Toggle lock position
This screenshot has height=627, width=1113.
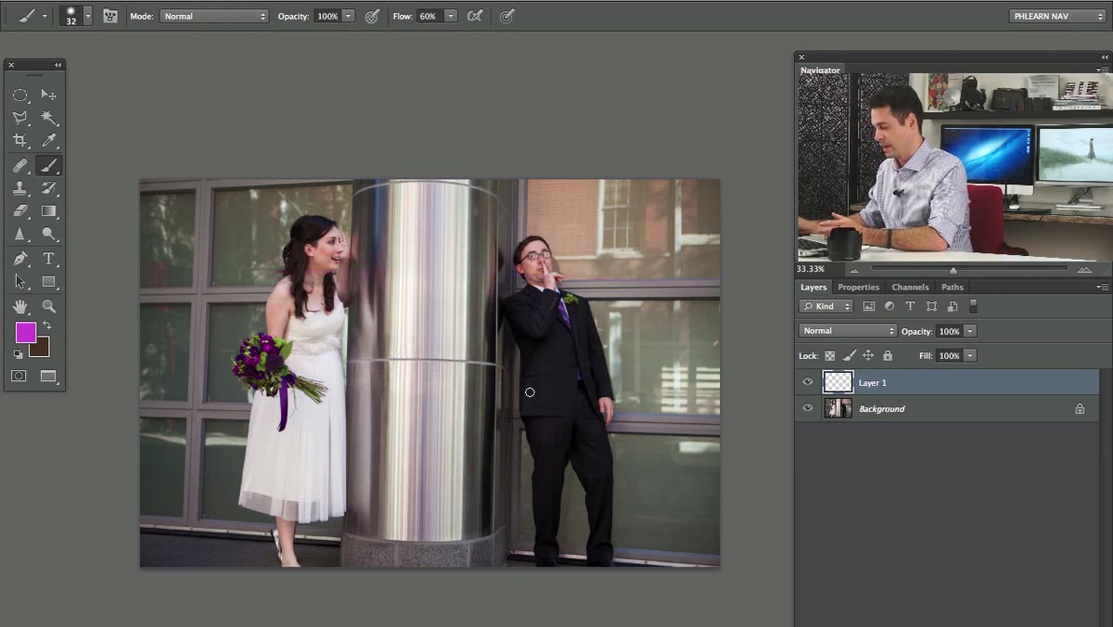point(868,355)
